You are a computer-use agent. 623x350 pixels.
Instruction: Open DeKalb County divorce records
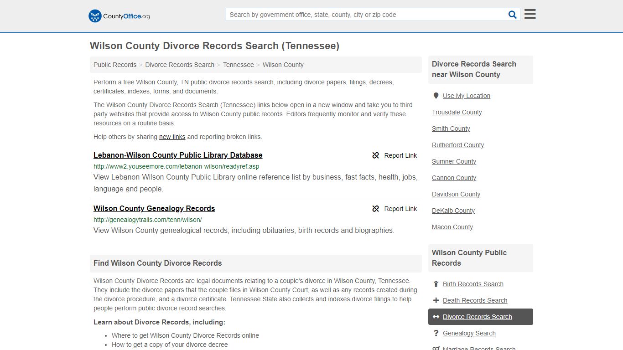click(x=453, y=211)
